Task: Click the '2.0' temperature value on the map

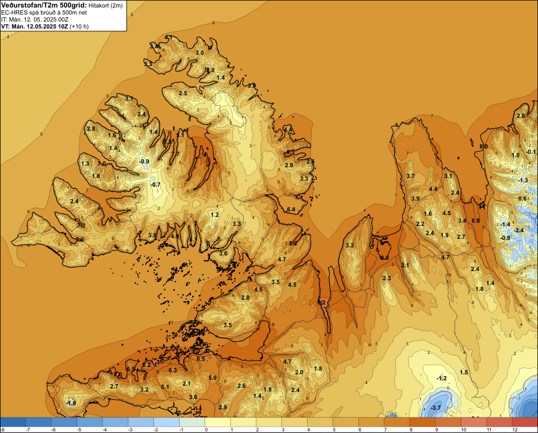Action: coord(299,373)
